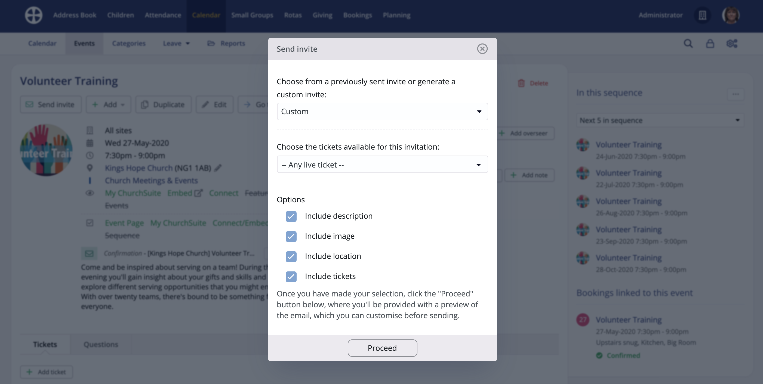Click the Volunteer Training event image thumbnail
The width and height of the screenshot is (763, 384).
(x=46, y=150)
